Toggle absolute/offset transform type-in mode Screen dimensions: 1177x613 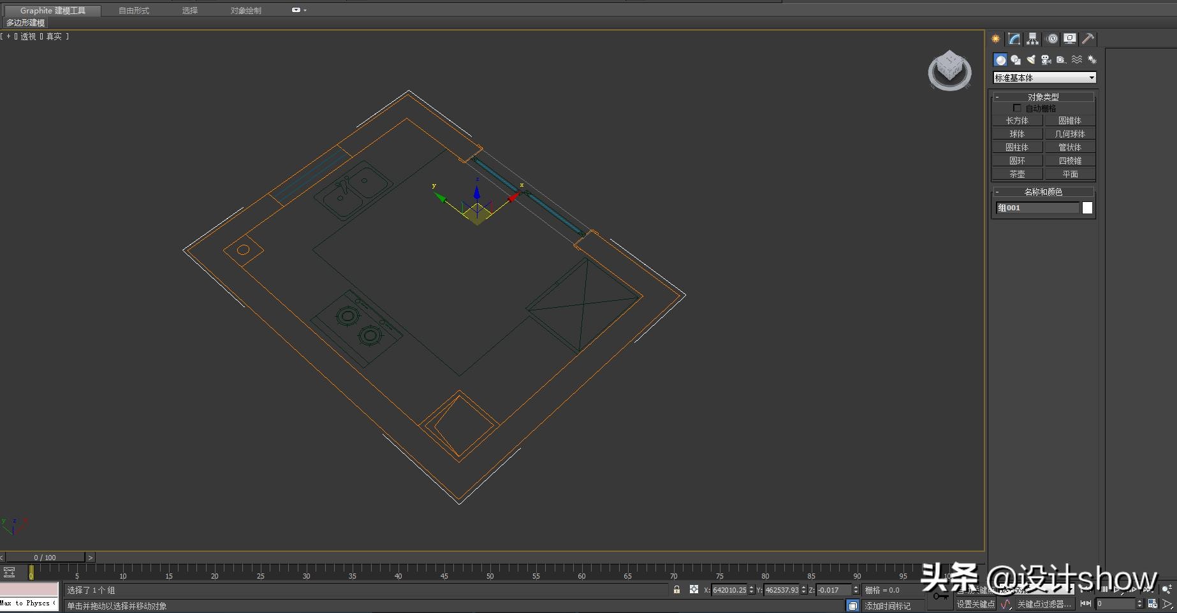[694, 590]
